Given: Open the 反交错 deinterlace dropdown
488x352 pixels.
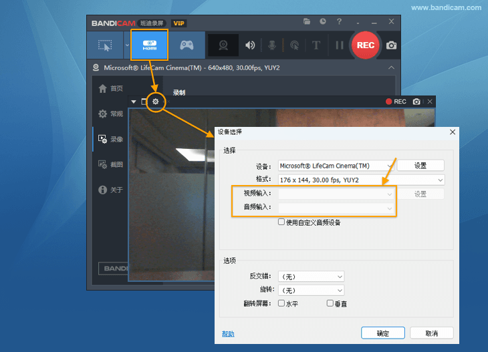Looking at the screenshot, I should (x=312, y=276).
